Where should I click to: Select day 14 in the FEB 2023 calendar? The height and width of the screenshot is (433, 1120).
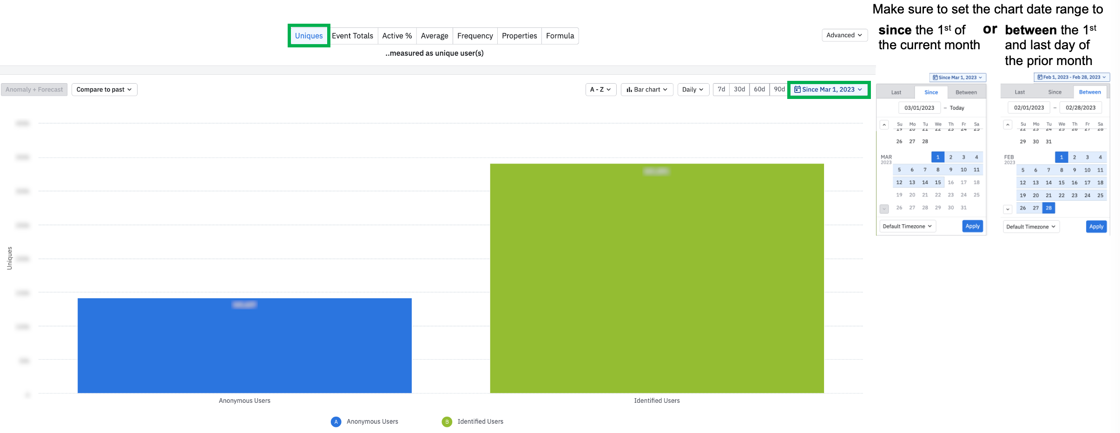[x=1048, y=183]
